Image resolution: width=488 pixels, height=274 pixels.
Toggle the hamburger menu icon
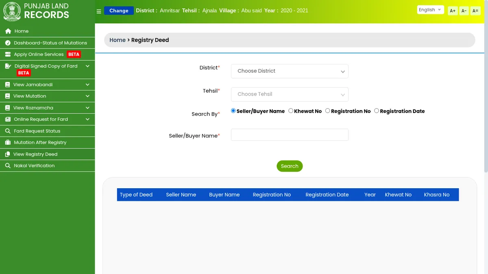[x=99, y=11]
